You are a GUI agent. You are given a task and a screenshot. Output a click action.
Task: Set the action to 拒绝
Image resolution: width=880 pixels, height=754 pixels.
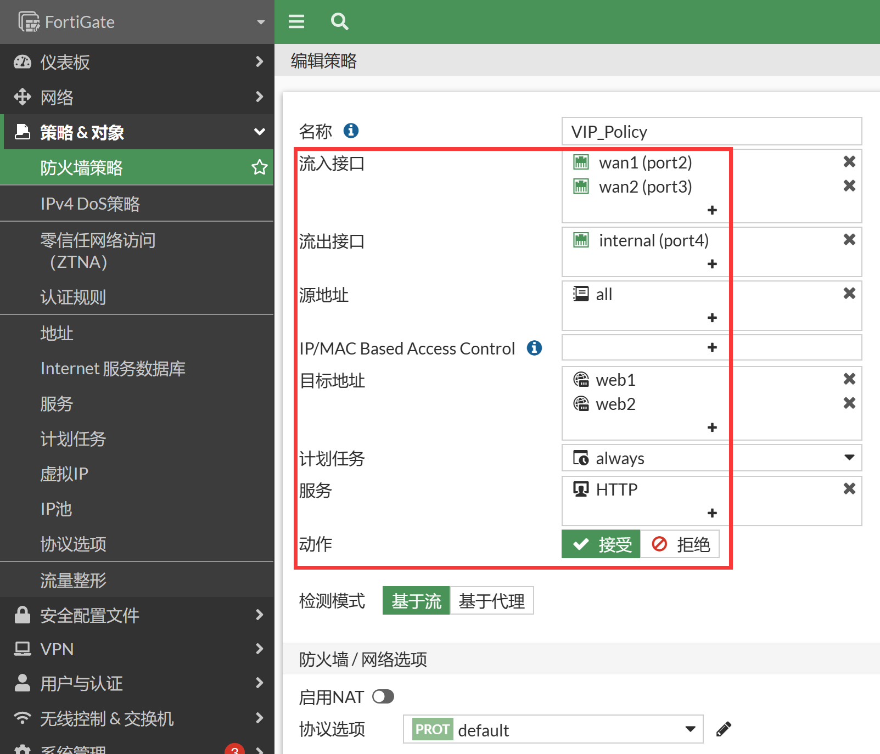pos(680,544)
